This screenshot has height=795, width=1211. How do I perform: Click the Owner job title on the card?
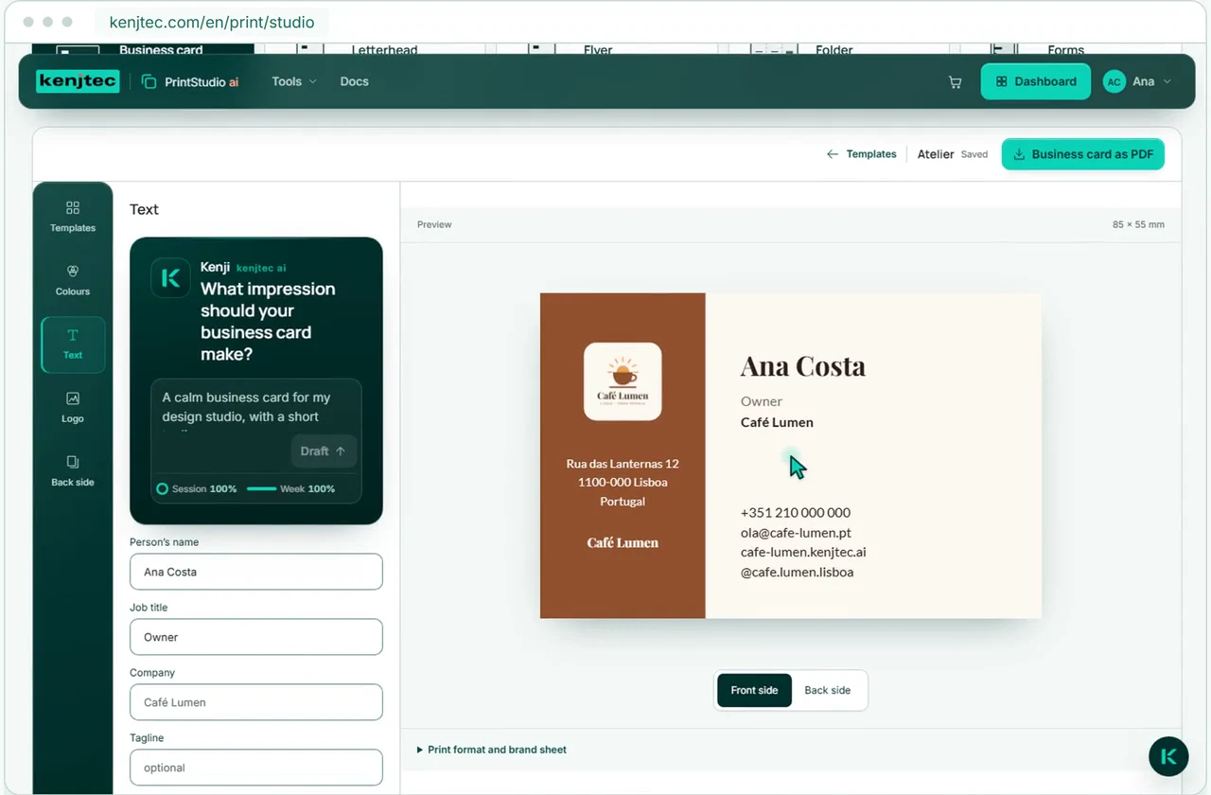tap(762, 401)
